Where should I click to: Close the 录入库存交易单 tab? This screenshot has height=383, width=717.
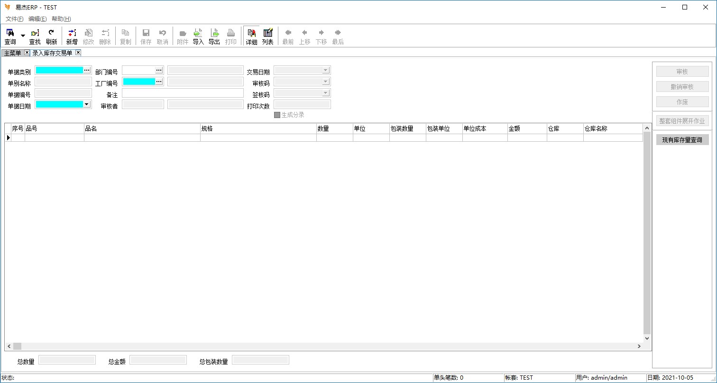click(x=78, y=53)
